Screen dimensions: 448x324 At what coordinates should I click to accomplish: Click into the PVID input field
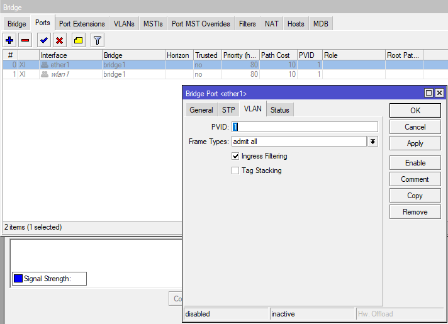[x=305, y=127]
